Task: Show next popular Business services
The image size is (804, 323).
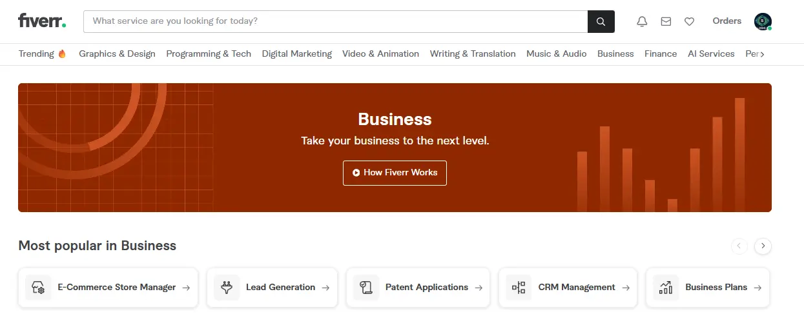Action: [763, 246]
